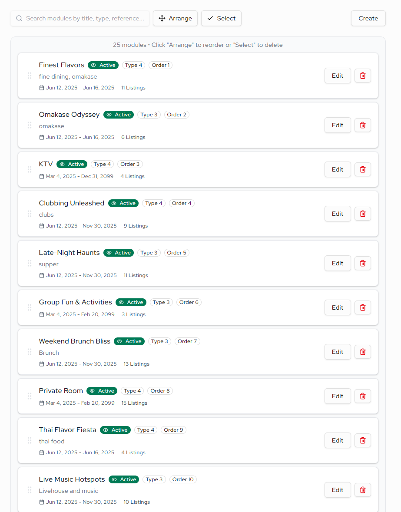Click Order 8 tag on Private Room
Screen dimensions: 401x512
tap(160, 391)
